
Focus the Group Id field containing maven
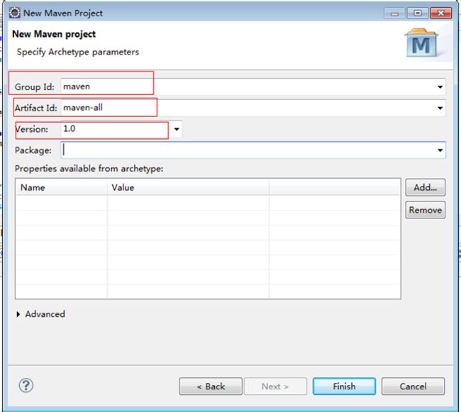[x=253, y=87]
